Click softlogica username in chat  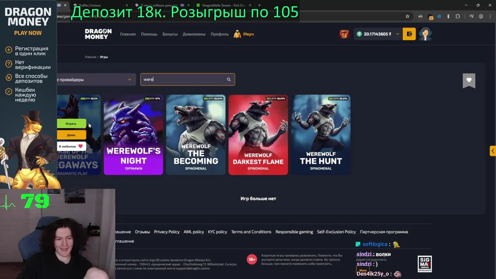(x=375, y=244)
